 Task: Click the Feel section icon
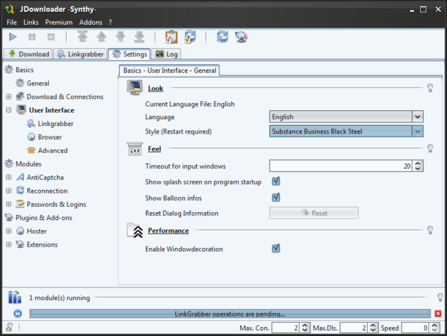pyautogui.click(x=135, y=149)
